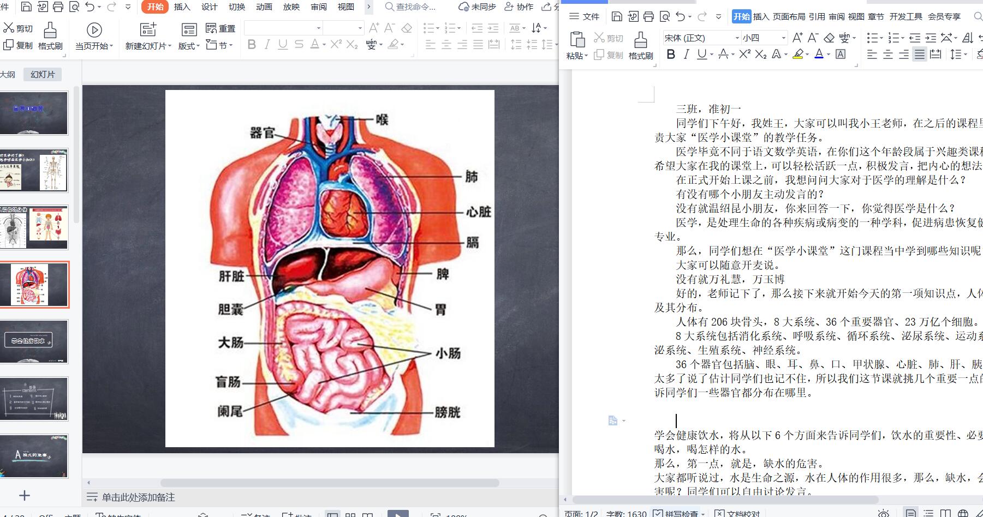Click Bold in the document editor toolbar

pyautogui.click(x=671, y=54)
